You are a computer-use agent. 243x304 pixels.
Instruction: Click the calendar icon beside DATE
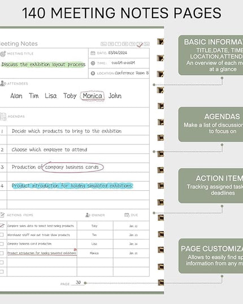(x=93, y=53)
